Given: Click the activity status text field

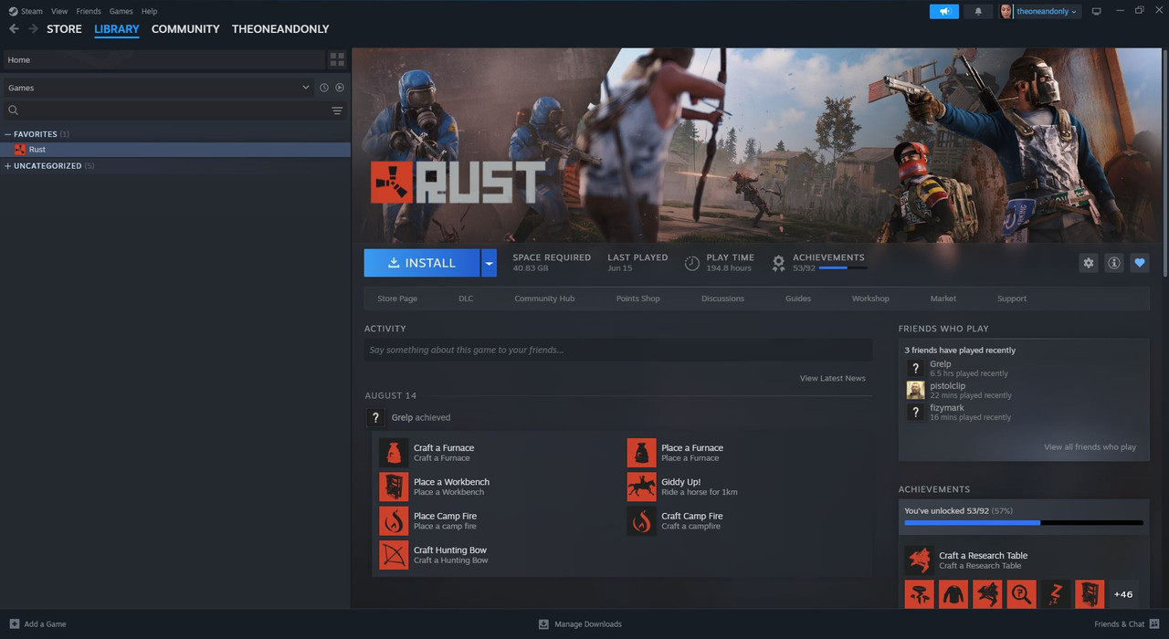Looking at the screenshot, I should tap(618, 350).
